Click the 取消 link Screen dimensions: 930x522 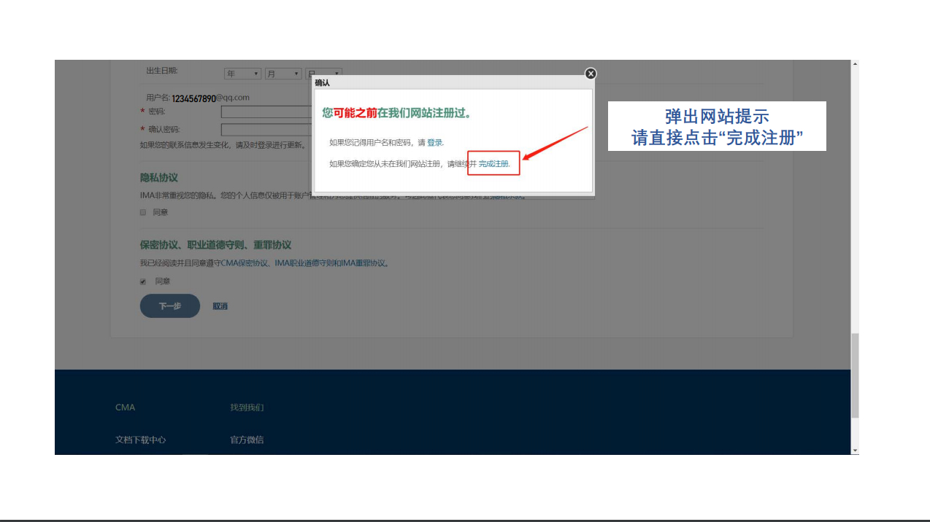pyautogui.click(x=220, y=305)
